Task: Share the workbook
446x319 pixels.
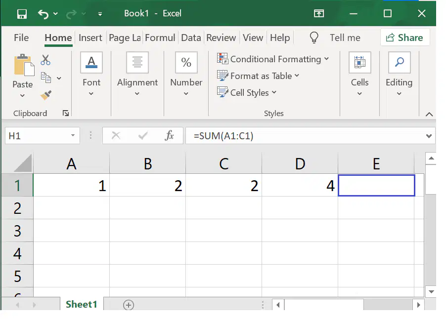Action: click(405, 37)
